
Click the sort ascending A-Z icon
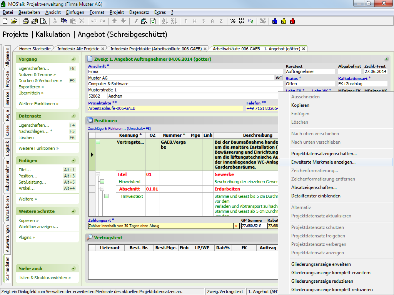[164, 21]
